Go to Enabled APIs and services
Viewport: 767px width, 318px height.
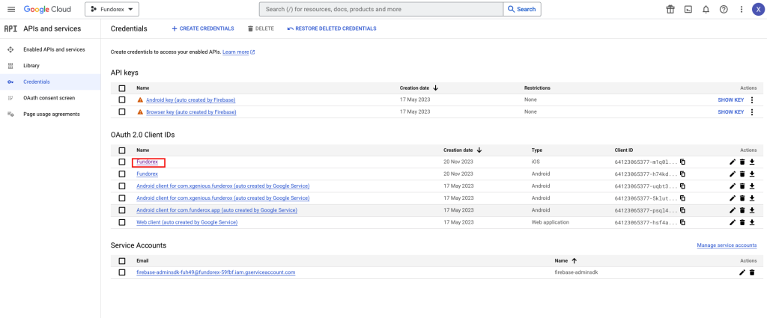[50, 50]
